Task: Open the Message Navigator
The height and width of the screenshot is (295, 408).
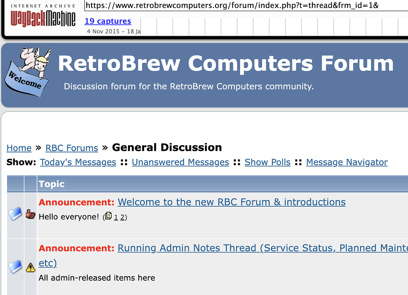Action: pyautogui.click(x=347, y=162)
